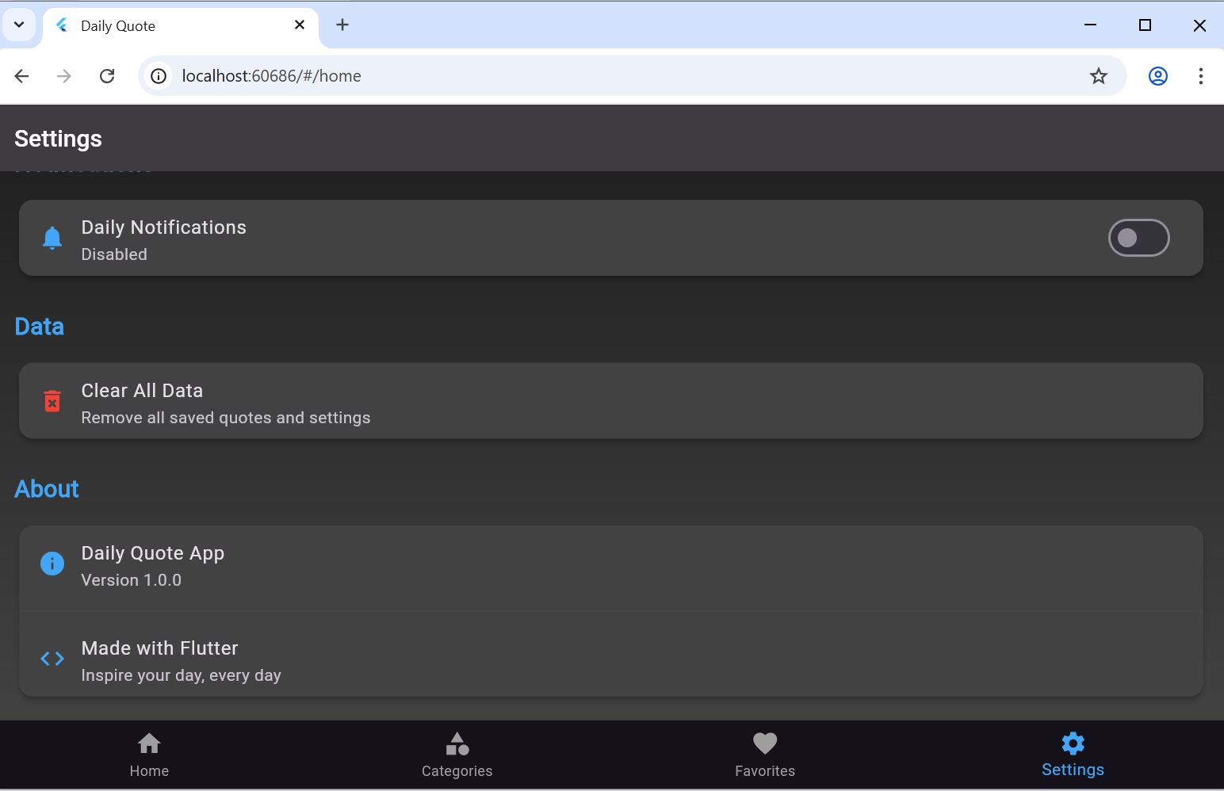Image resolution: width=1224 pixels, height=791 pixels.
Task: Click the code brackets icon
Action: point(52,659)
